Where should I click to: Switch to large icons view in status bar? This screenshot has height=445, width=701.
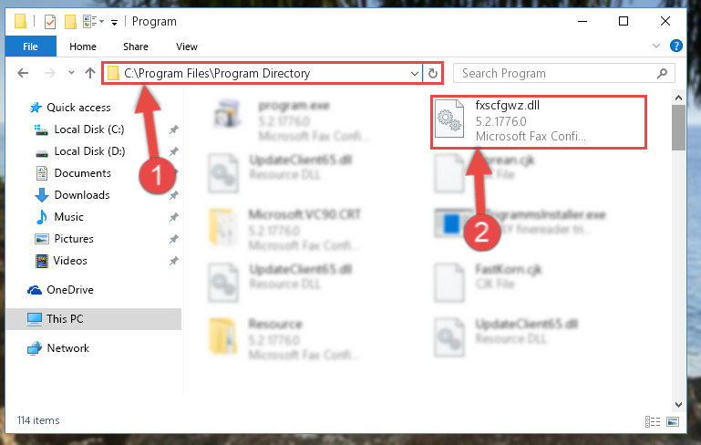tap(673, 421)
